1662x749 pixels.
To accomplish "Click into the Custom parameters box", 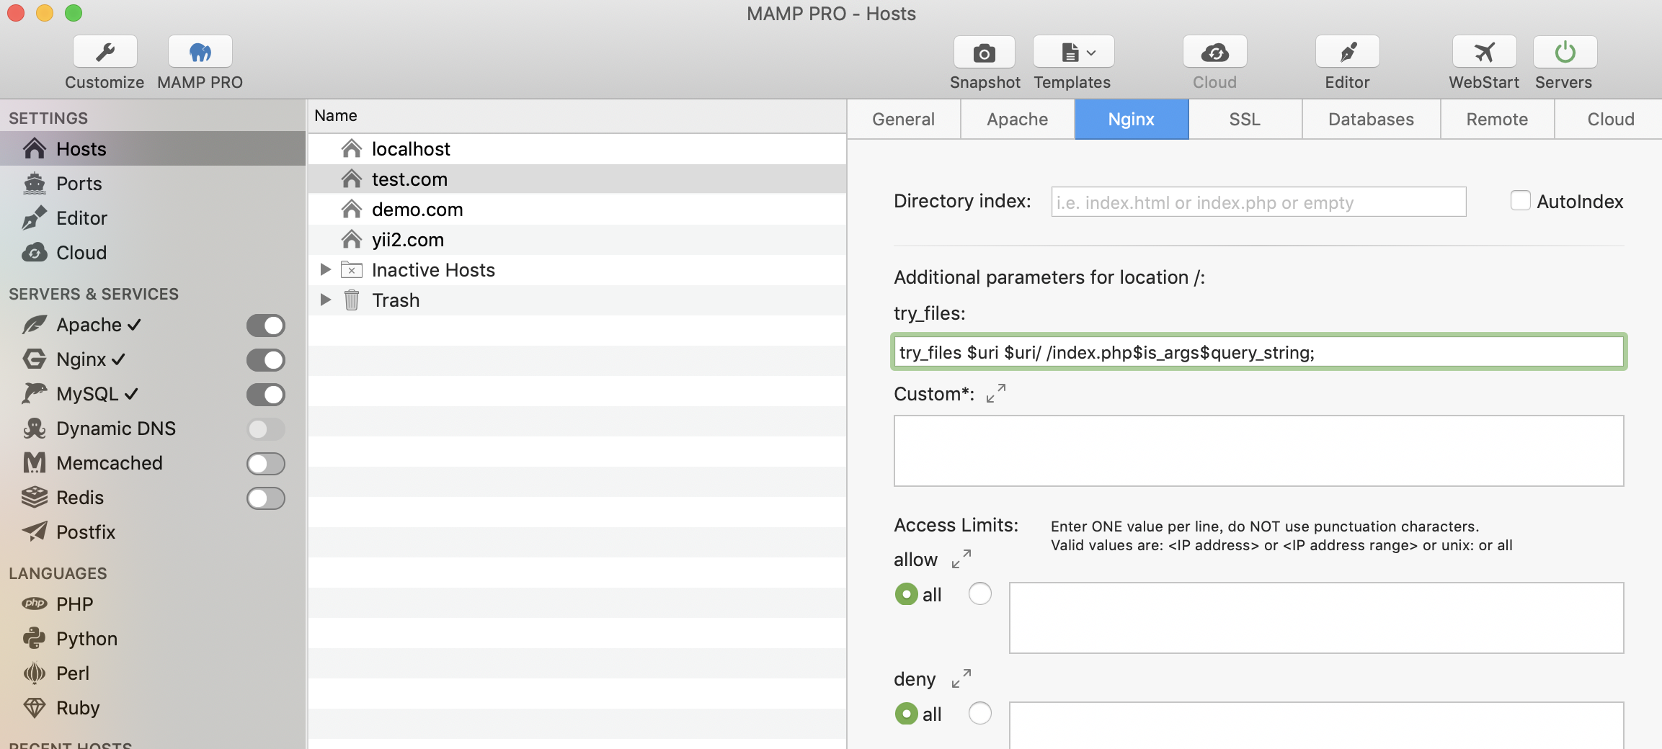I will (x=1258, y=451).
